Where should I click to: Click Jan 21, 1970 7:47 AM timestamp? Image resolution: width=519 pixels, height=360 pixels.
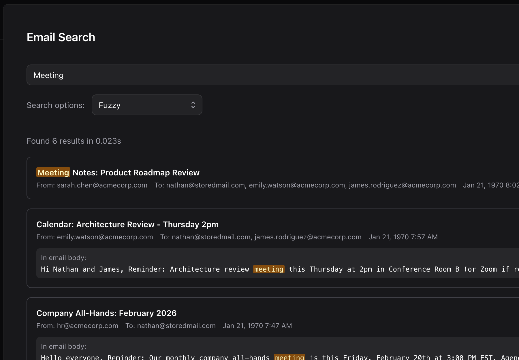[257, 326]
